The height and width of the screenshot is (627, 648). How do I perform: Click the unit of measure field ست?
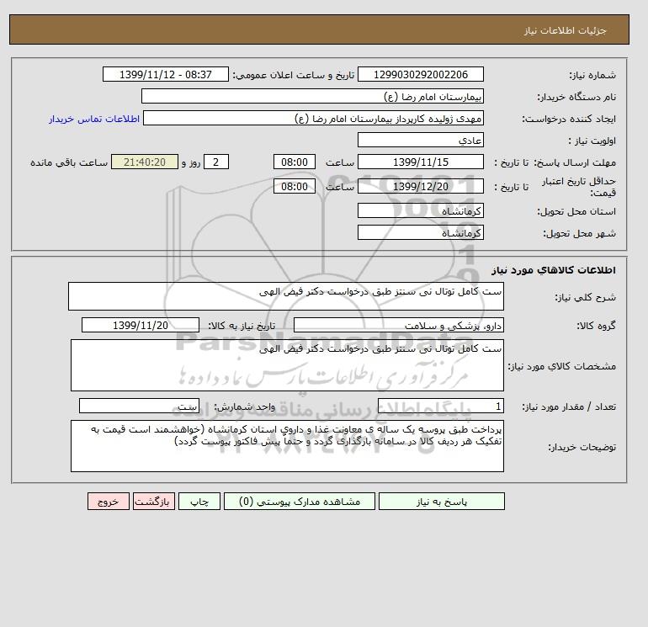[x=139, y=406]
